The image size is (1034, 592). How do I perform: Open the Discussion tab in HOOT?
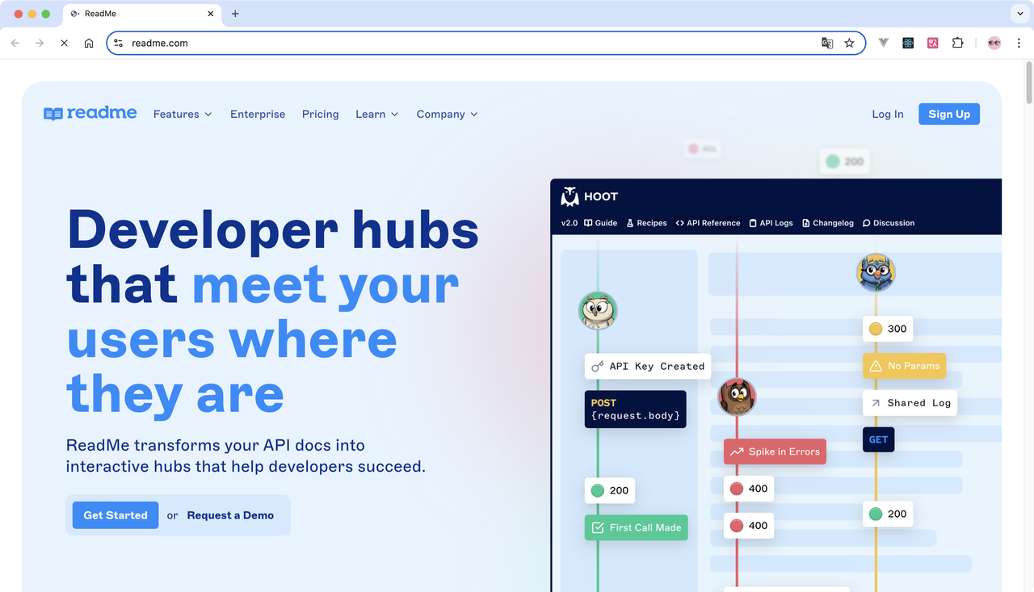tap(889, 223)
